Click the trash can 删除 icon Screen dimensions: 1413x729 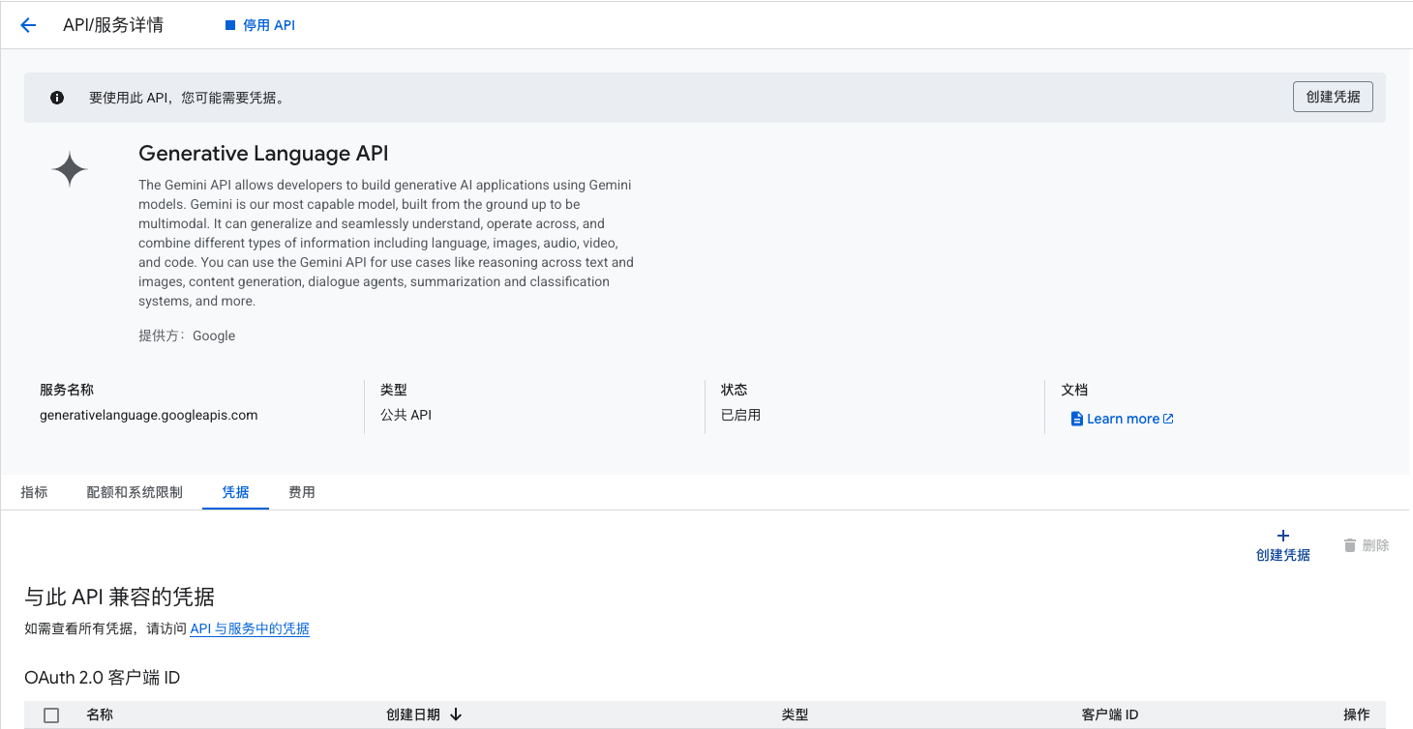[1350, 545]
